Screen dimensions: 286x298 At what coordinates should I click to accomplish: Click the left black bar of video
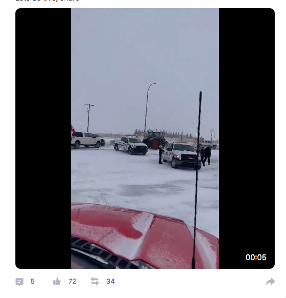[43, 138]
